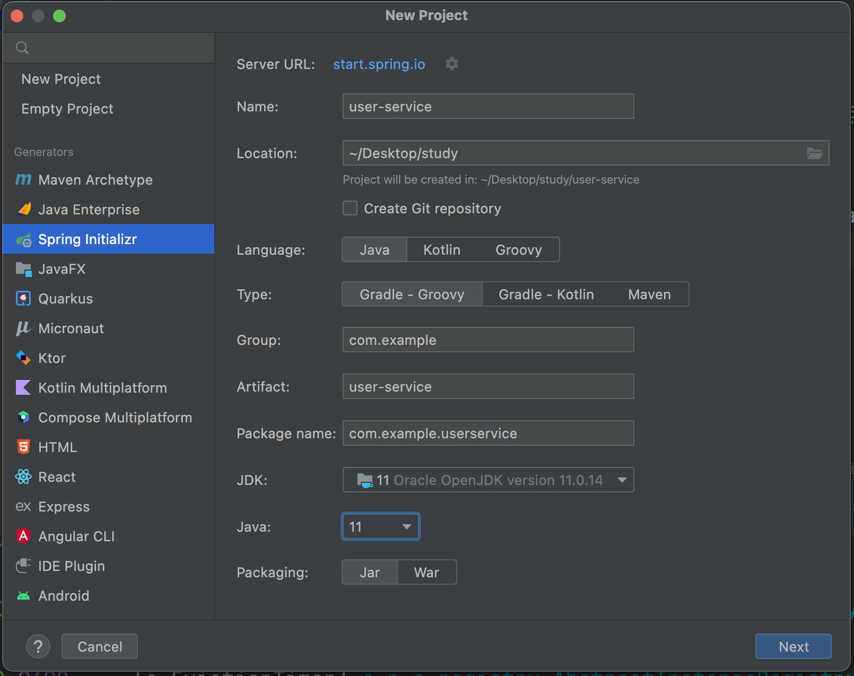Viewport: 854px width, 676px height.
Task: Click the Cancel button
Action: 100,646
